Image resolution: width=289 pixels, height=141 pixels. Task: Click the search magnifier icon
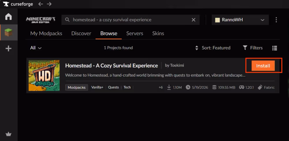click(67, 20)
